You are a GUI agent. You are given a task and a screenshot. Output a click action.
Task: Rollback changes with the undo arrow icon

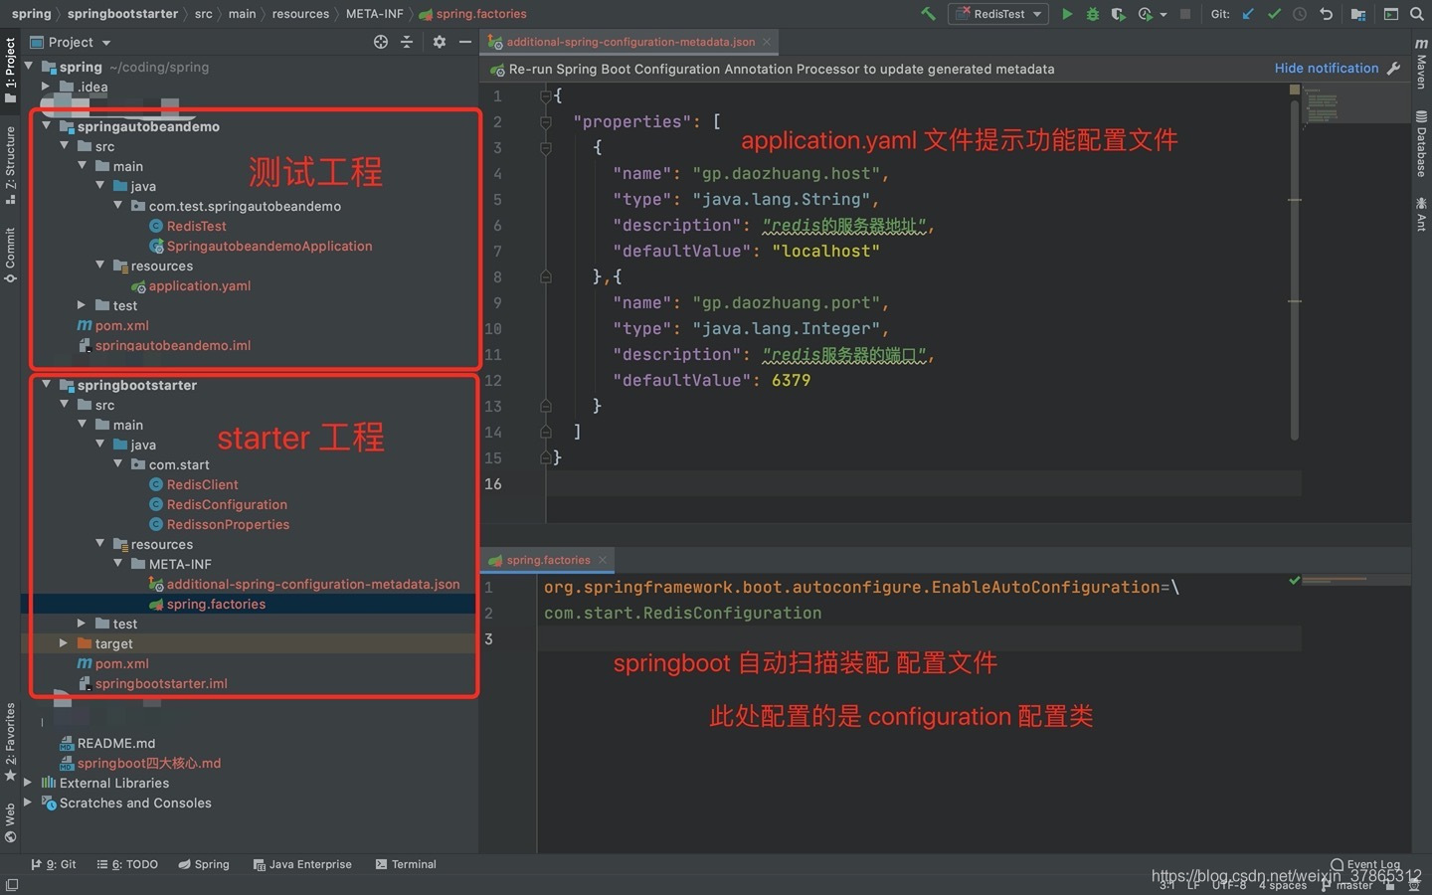click(1326, 14)
